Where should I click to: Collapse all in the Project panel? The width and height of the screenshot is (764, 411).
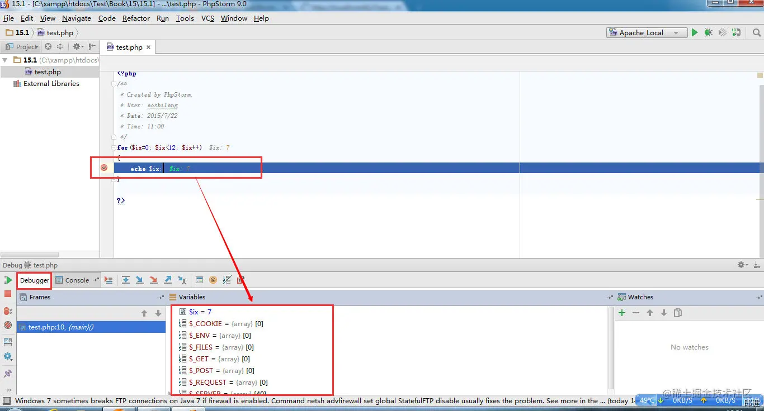click(60, 47)
